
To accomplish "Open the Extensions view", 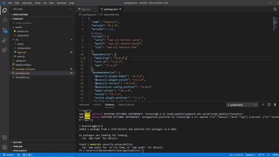I will [4, 50].
